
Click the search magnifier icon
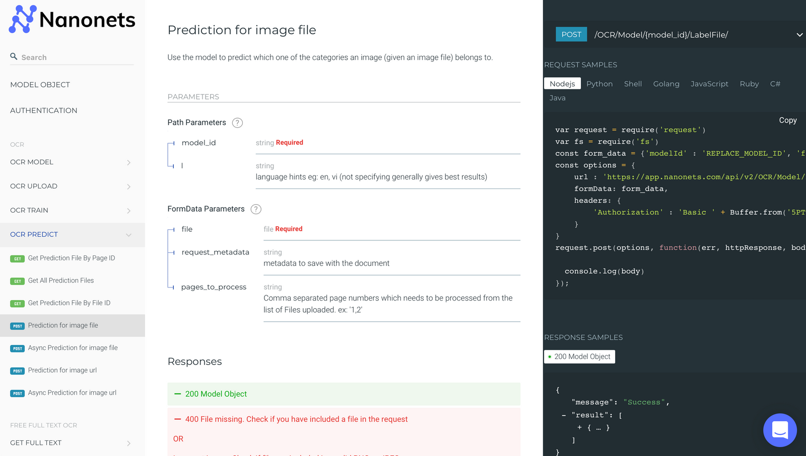[x=14, y=57]
